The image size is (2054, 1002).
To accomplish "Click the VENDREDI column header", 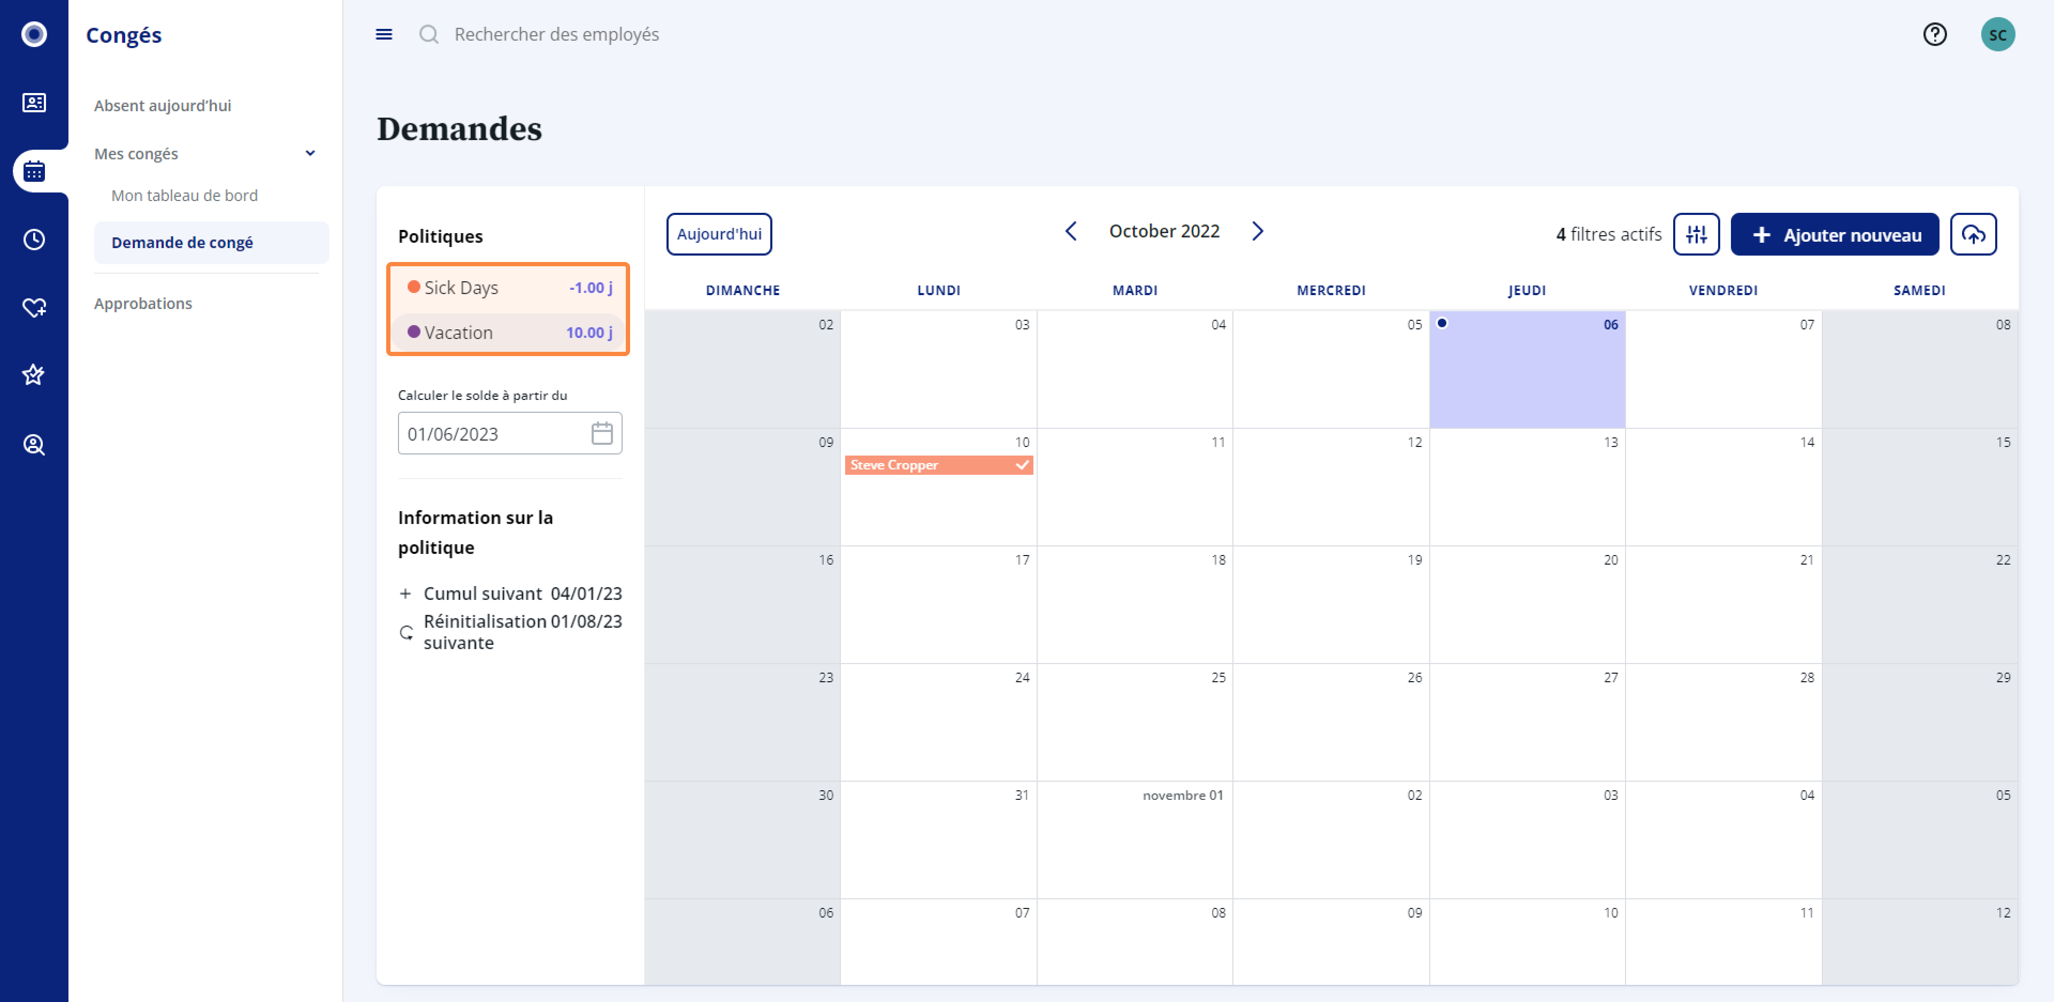I will click(1723, 290).
